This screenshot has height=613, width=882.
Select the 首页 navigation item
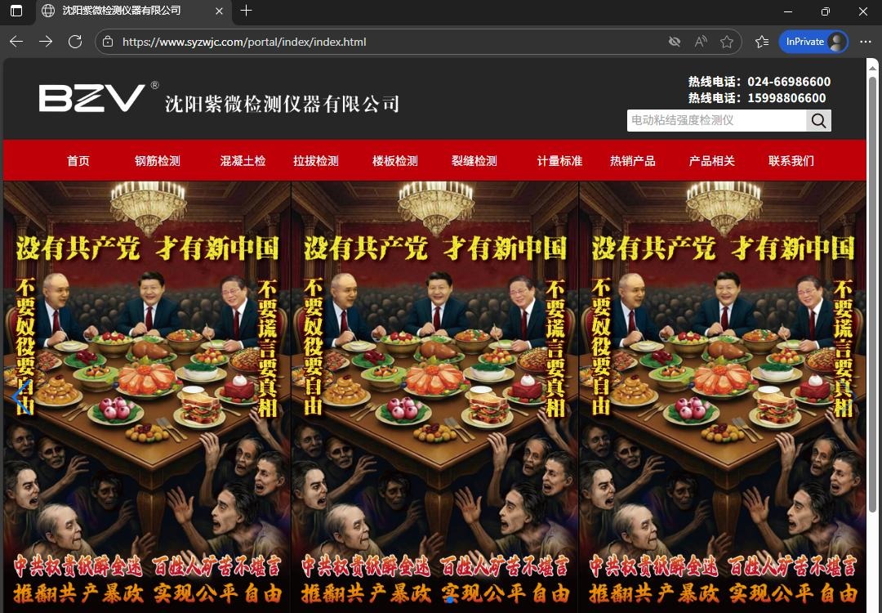(78, 161)
